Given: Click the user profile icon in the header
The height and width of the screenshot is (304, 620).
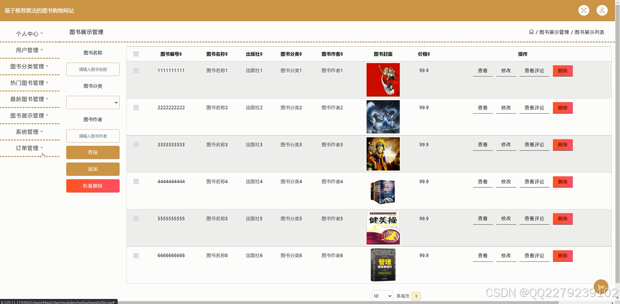Looking at the screenshot, I should pyautogui.click(x=602, y=10).
